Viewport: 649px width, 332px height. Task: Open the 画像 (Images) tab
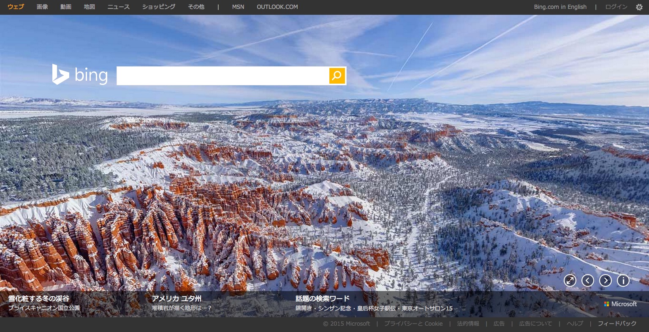[42, 7]
